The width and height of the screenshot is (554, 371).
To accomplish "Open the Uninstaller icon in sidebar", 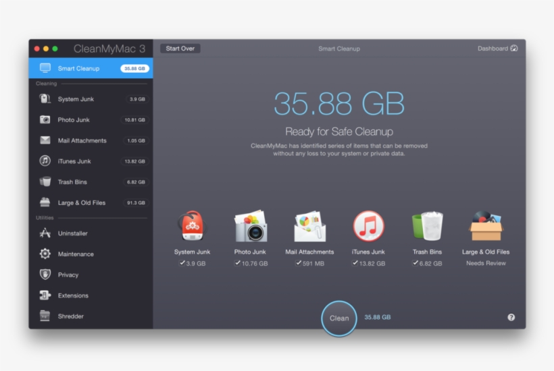I will (x=45, y=233).
